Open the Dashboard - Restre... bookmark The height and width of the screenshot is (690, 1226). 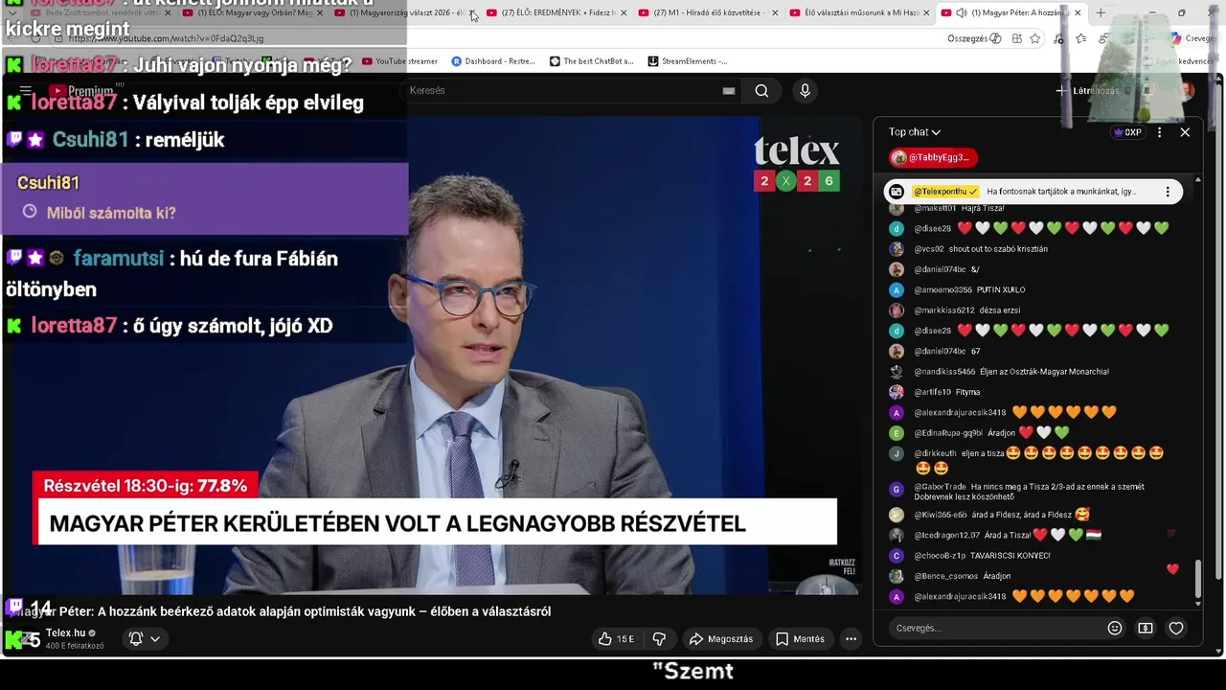493,61
